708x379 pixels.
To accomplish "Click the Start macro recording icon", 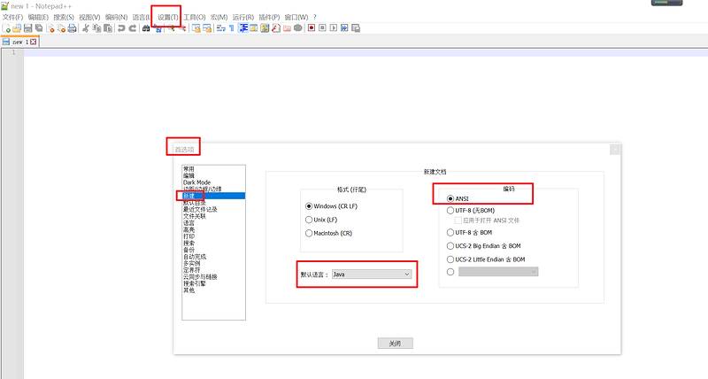I will [312, 28].
